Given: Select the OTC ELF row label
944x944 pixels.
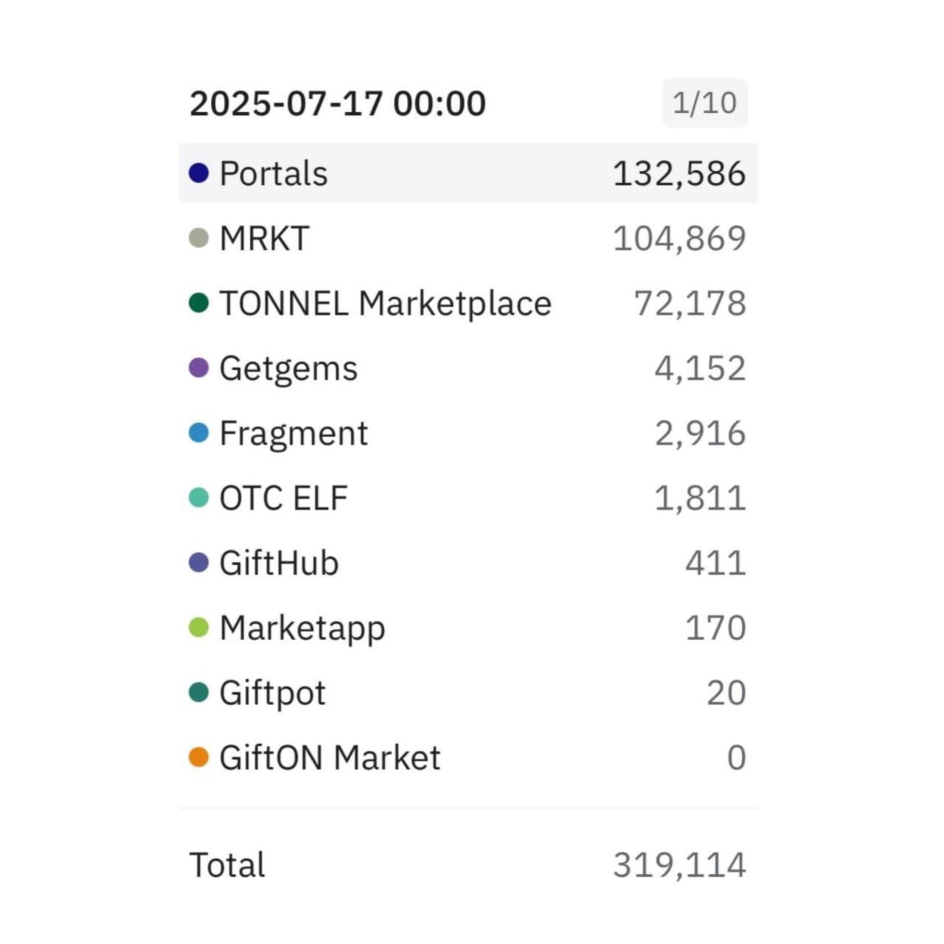Looking at the screenshot, I should (284, 499).
